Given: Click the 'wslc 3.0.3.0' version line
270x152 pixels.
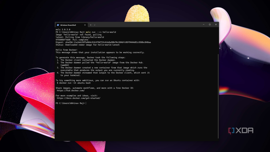Looking at the screenshot, I should tap(63, 30).
